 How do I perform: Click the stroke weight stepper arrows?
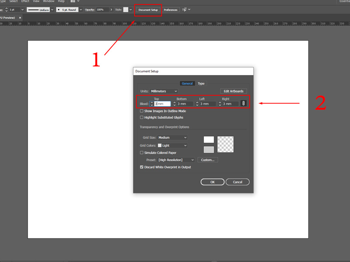point(7,10)
